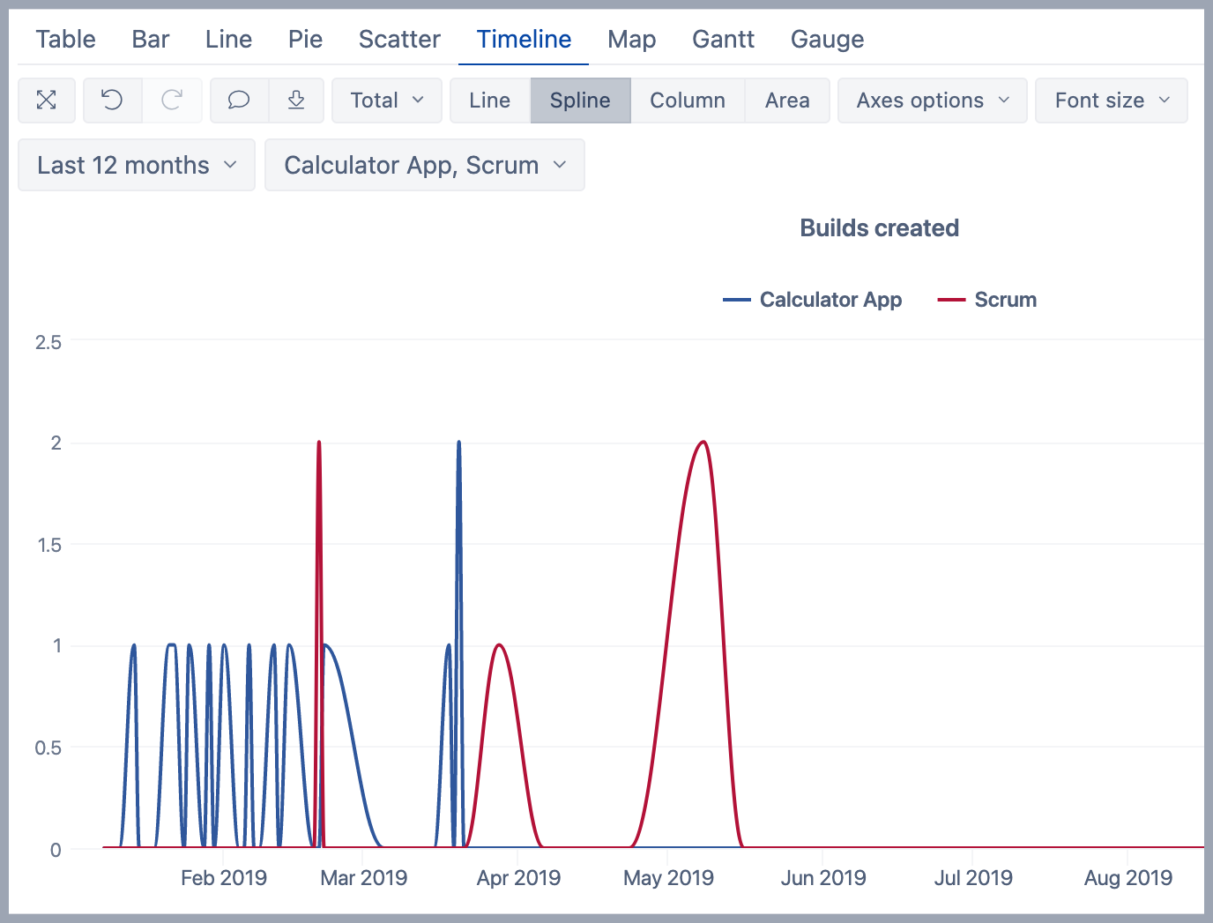Screen dimensions: 1213x923
Task: Switch chart style to Area
Action: [787, 100]
